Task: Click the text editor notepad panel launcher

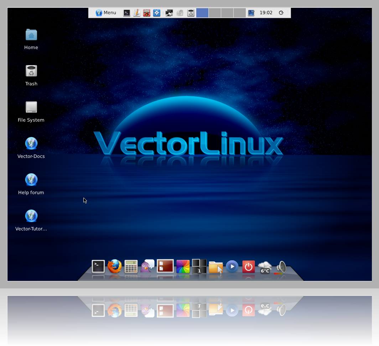Action: click(136, 13)
